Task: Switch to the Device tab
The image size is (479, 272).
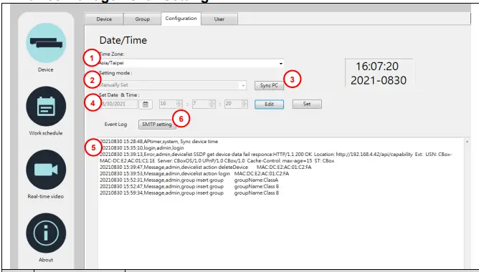Action: tap(104, 19)
